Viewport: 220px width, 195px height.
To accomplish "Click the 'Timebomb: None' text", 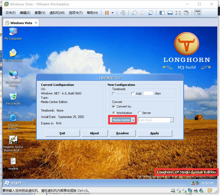I will click(x=52, y=110).
